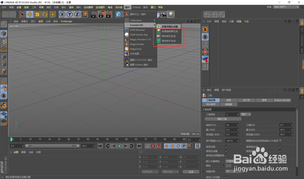Activate the Rotate tool in top toolbar
304x179 pixels.
pyautogui.click(x=45, y=14)
